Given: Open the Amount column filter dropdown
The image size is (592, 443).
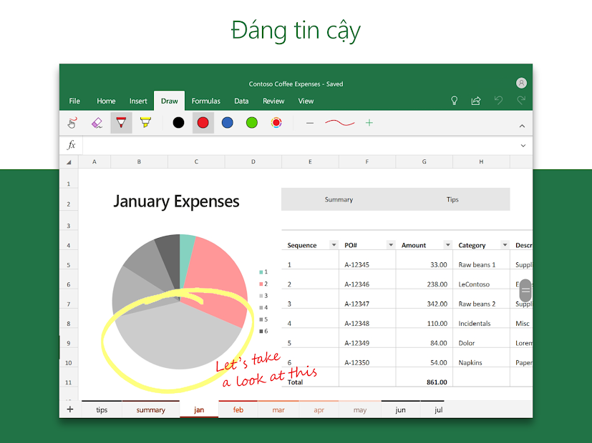Looking at the screenshot, I should [447, 245].
